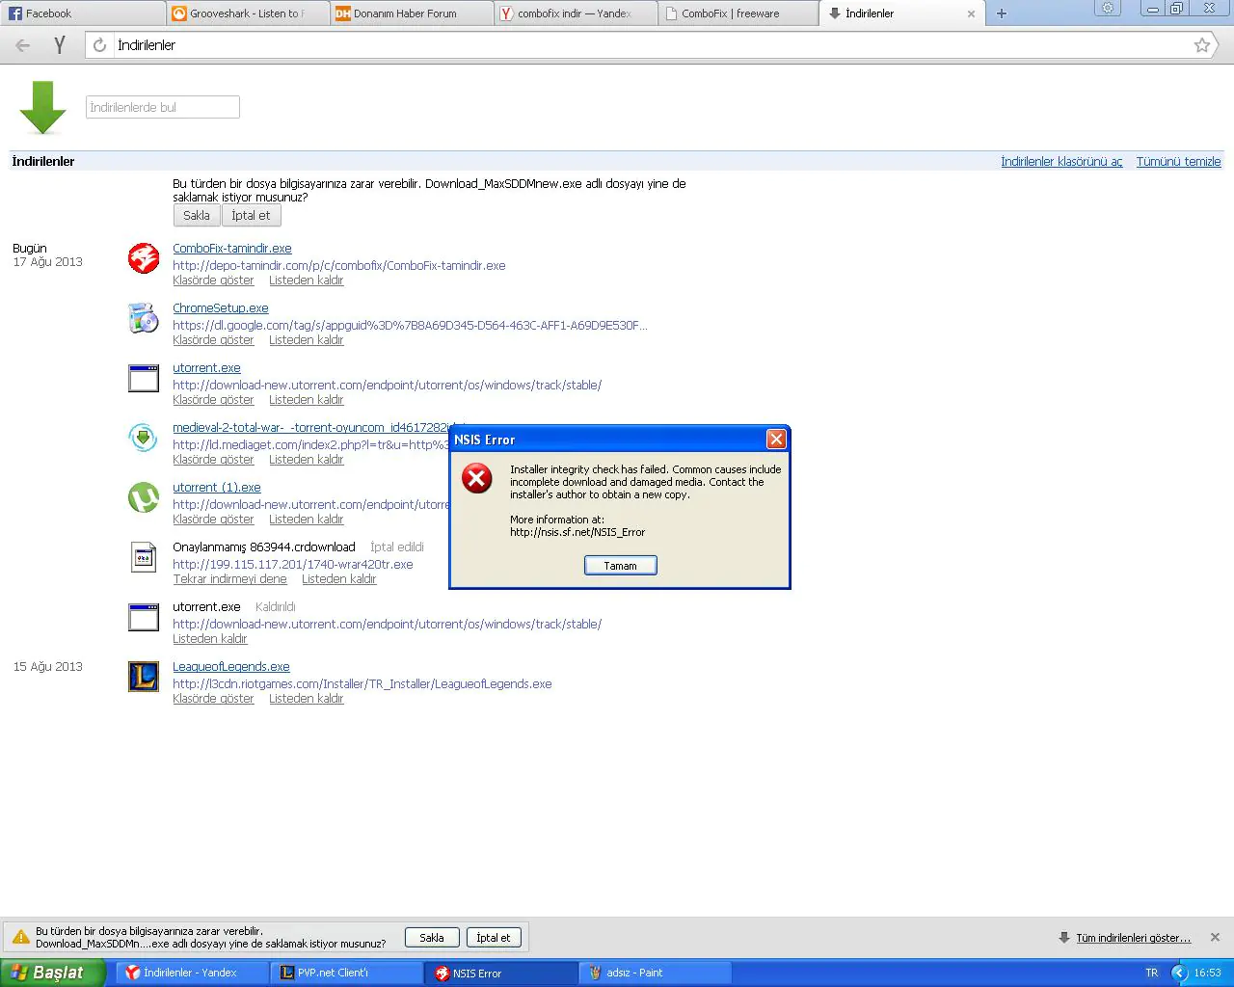Click the Tümünü temizle link

[1178, 162]
